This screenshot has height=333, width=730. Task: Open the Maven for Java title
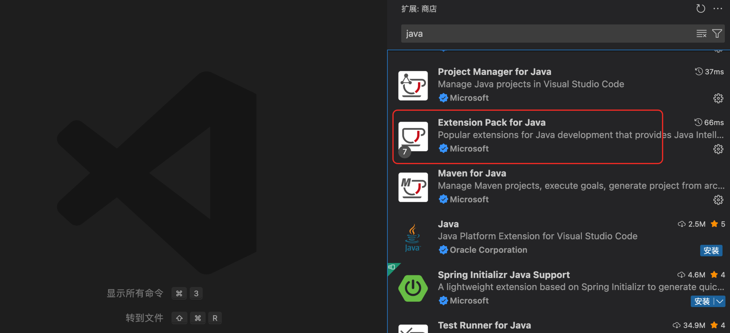coord(472,173)
